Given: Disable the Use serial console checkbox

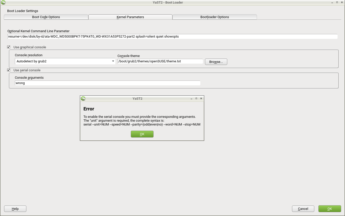Looking at the screenshot, I should (9, 70).
